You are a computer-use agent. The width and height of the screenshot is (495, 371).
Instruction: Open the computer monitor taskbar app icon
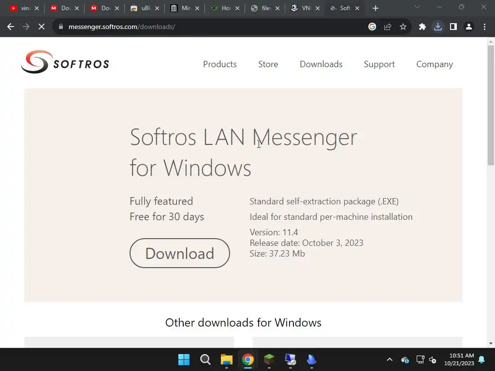tap(291, 359)
